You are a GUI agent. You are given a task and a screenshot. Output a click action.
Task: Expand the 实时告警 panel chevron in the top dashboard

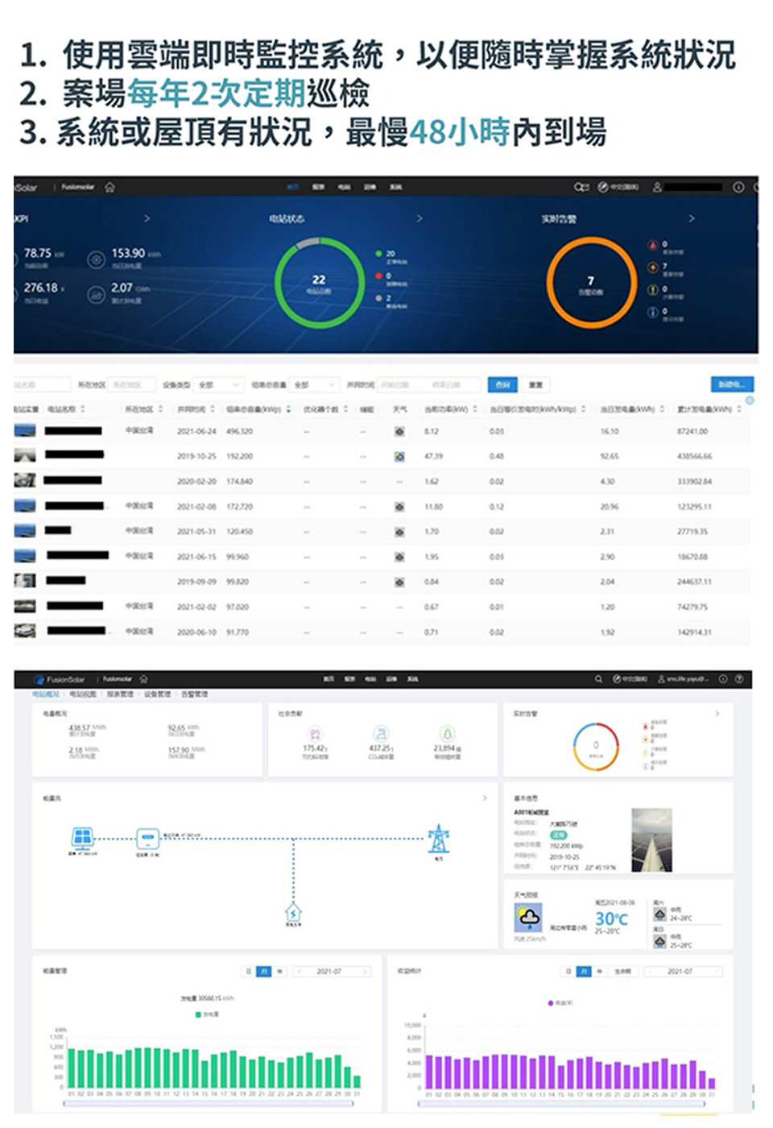click(691, 218)
